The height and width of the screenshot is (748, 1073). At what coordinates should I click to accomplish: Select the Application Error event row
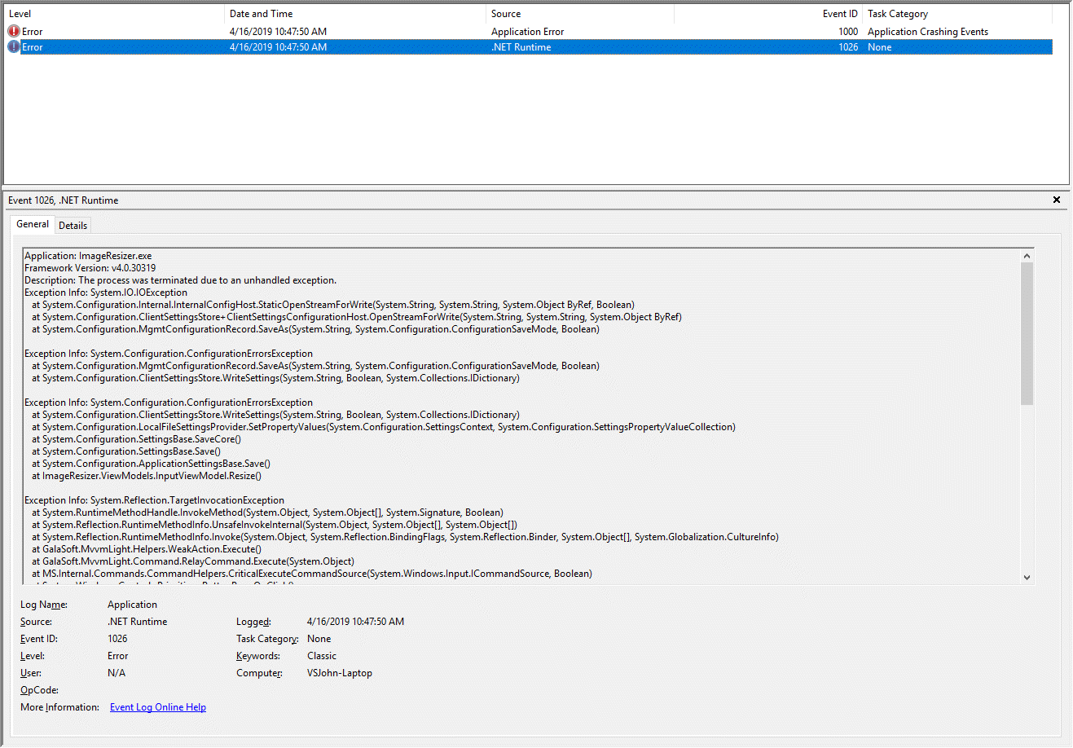coord(326,31)
